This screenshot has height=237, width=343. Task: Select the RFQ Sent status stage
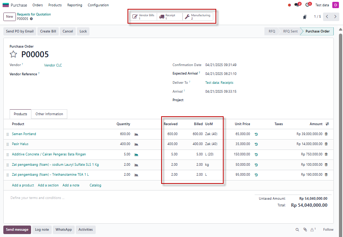point(290,31)
